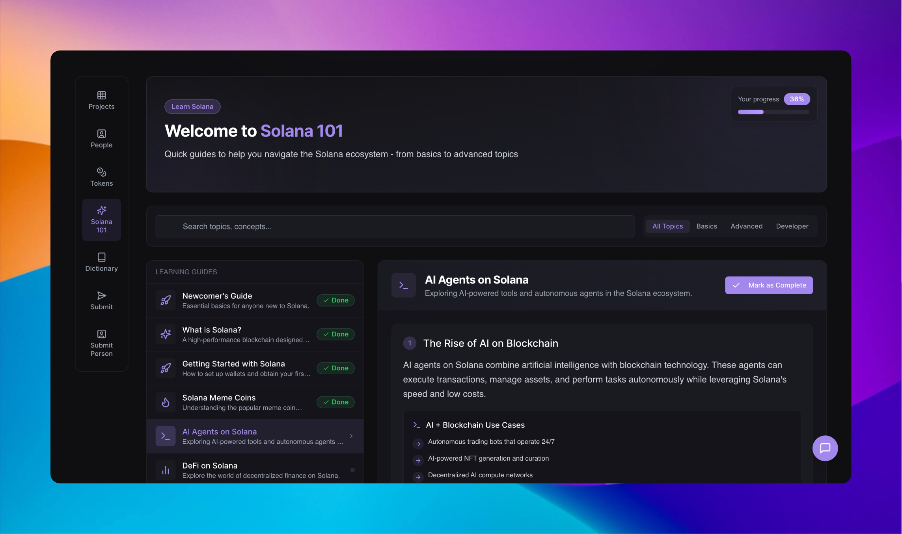Open the People icon in sidebar
This screenshot has height=534, width=902.
pyautogui.click(x=101, y=134)
